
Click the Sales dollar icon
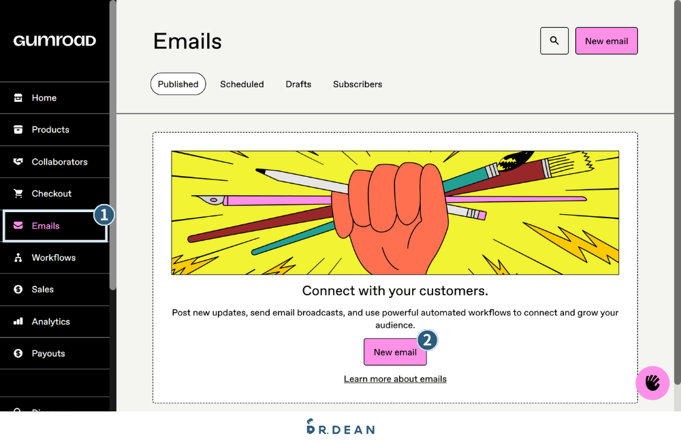click(18, 290)
